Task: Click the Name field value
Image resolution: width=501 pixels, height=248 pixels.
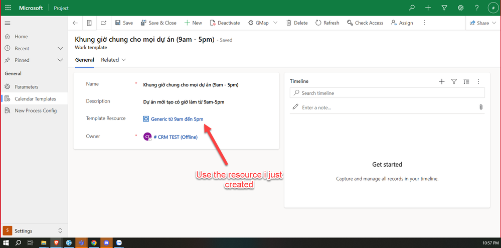Action: click(191, 85)
